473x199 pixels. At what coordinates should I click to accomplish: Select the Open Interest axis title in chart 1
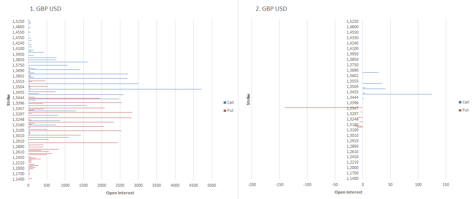click(x=120, y=193)
